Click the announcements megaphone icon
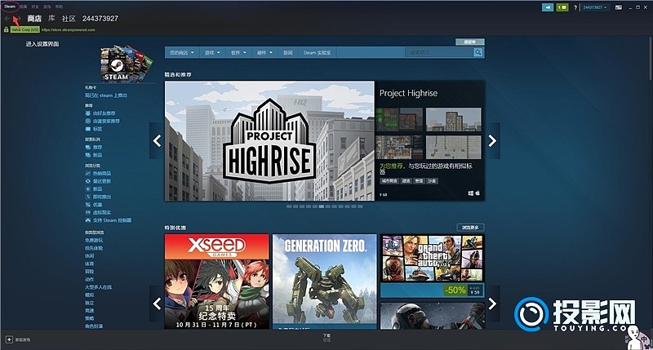Screen dimensions: 653x350 tap(548, 7)
